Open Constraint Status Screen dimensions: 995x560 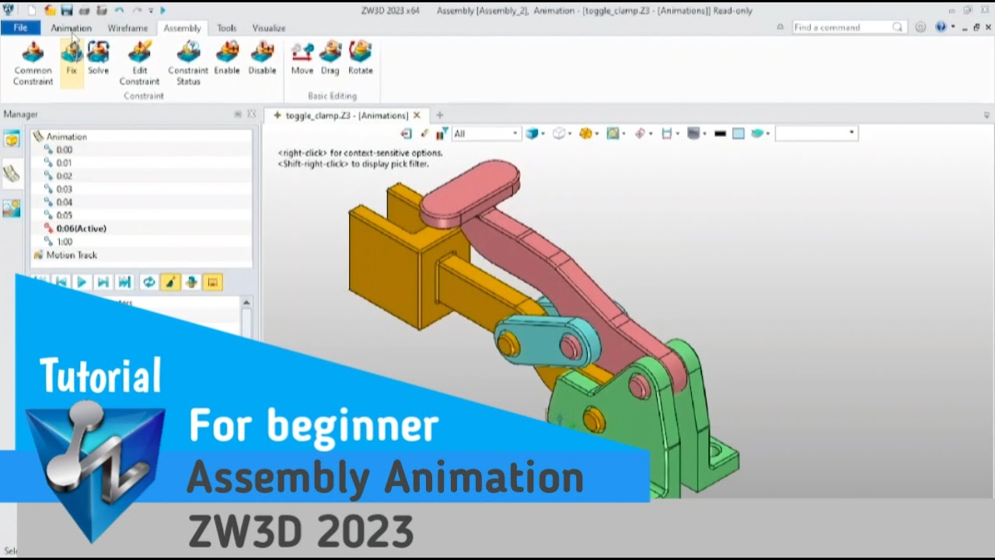(188, 63)
